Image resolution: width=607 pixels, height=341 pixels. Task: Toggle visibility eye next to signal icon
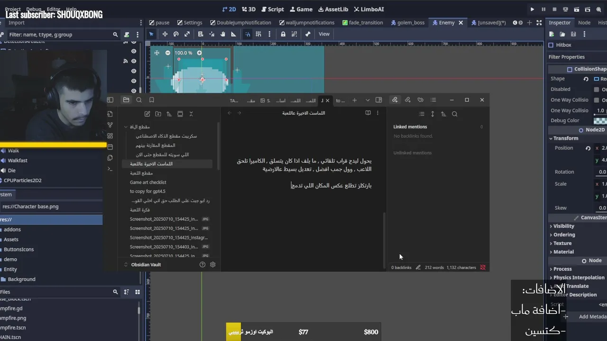tap(134, 61)
